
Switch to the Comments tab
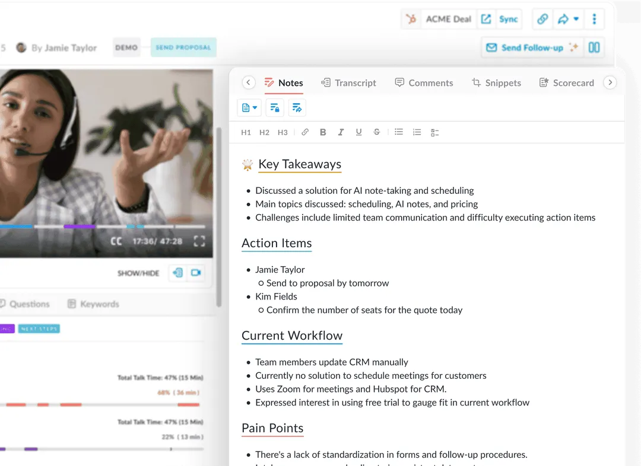(424, 83)
